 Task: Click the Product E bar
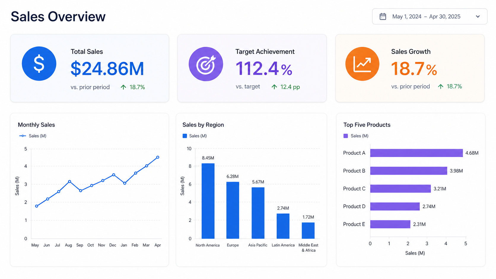tap(390, 224)
